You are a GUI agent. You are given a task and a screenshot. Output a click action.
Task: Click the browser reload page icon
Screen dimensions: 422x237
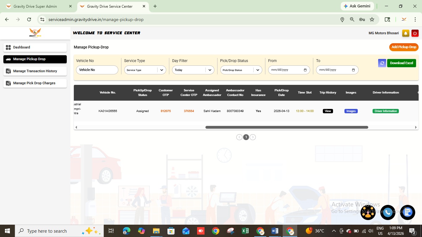click(x=29, y=19)
